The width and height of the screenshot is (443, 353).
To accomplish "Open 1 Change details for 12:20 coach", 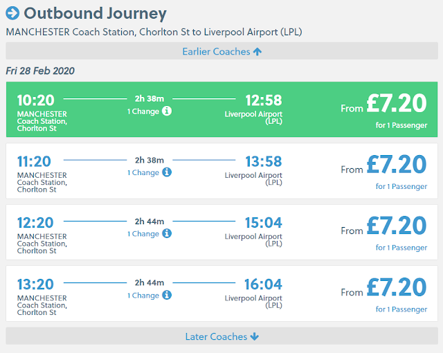I will click(x=143, y=234).
